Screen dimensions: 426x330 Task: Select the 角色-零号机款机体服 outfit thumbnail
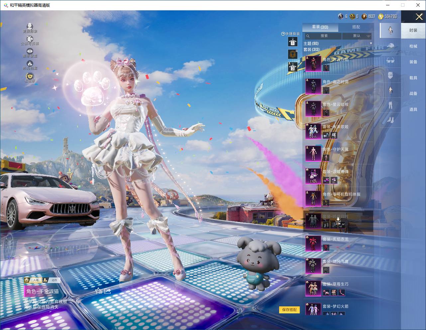pos(313,198)
